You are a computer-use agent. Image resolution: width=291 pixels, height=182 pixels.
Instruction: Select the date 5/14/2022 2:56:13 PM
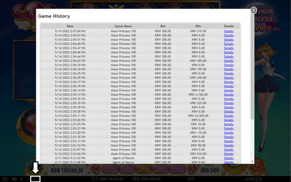70,95
